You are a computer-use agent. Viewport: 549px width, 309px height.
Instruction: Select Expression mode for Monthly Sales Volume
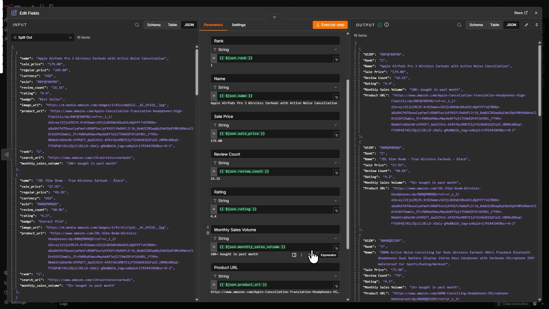328,255
